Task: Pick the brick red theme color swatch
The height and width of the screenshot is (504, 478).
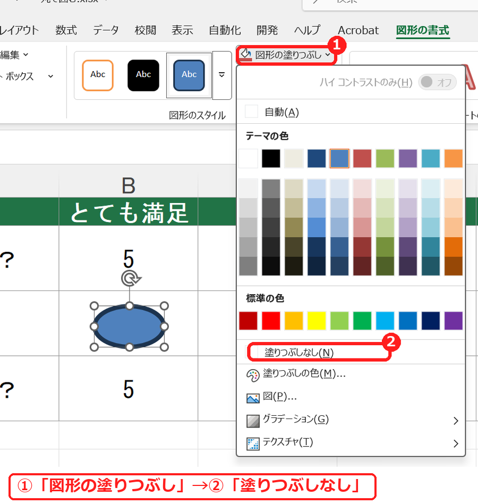Action: (x=362, y=158)
